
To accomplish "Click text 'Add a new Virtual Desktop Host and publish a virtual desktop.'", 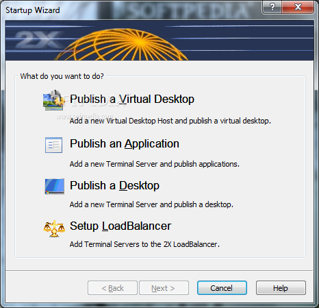I will (x=170, y=121).
